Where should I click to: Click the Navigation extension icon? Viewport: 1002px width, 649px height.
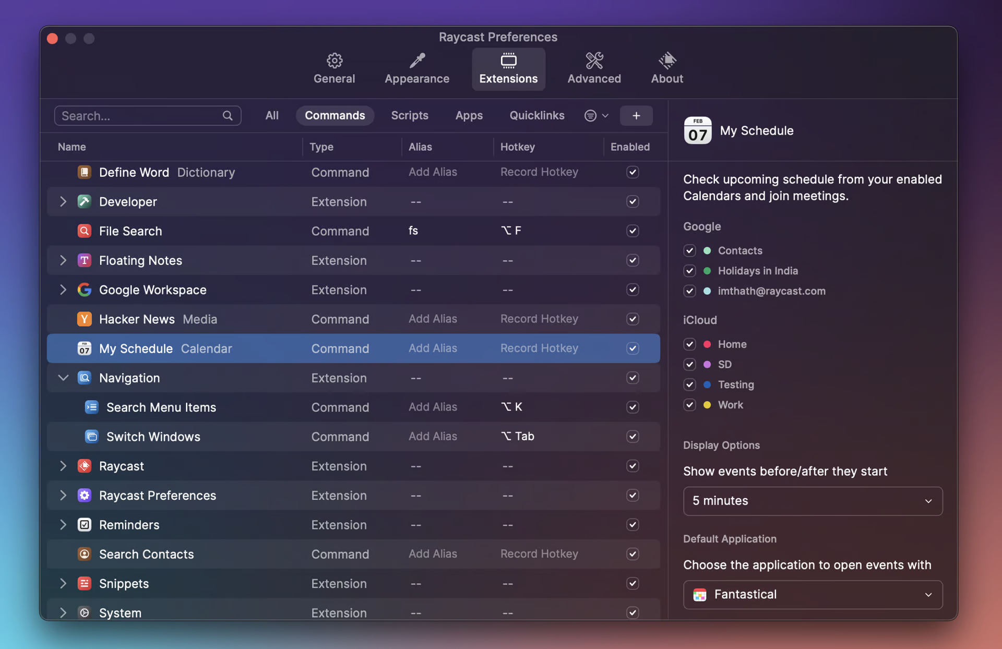[84, 378]
